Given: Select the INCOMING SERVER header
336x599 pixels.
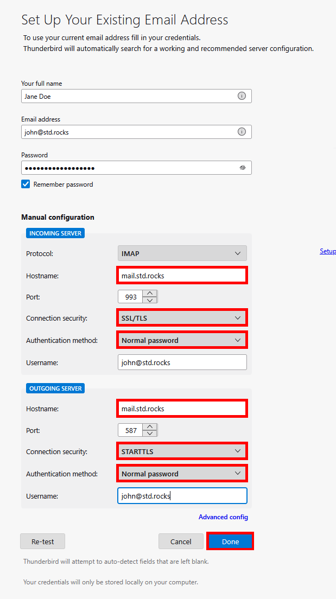Looking at the screenshot, I should point(55,233).
